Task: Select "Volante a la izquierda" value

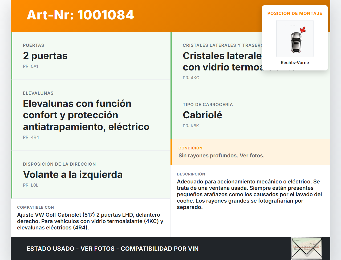Action: pyautogui.click(x=73, y=175)
